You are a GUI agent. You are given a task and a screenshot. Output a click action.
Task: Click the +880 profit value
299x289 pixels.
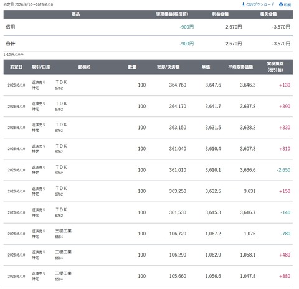(285, 276)
